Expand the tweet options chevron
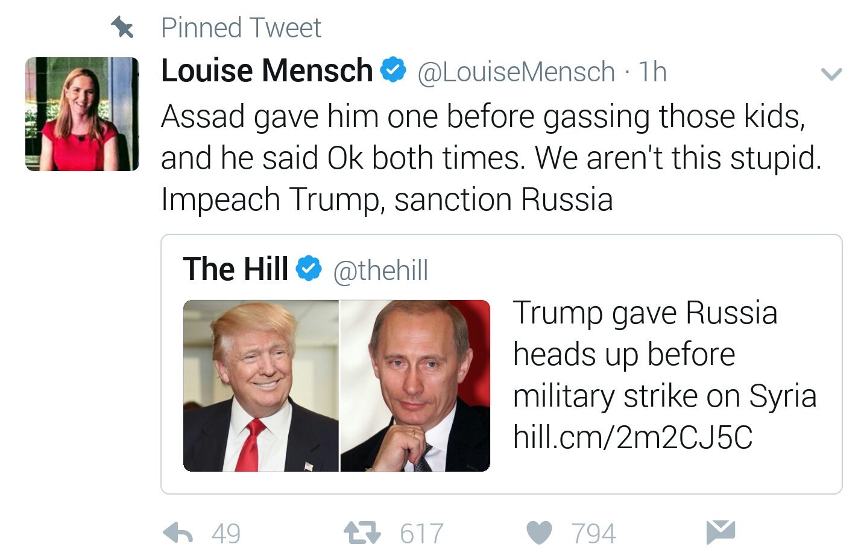Image resolution: width=867 pixels, height=556 pixels. [831, 74]
